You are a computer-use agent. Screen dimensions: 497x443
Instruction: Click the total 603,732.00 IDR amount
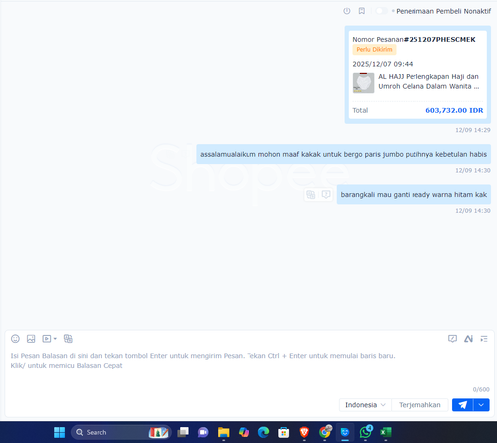tap(454, 110)
